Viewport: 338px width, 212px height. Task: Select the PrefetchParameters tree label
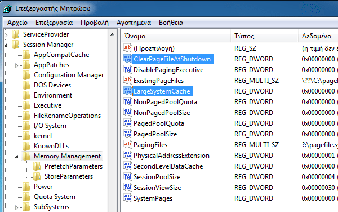[73, 166]
